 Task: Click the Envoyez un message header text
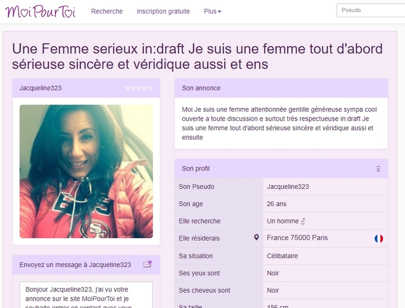[75, 265]
